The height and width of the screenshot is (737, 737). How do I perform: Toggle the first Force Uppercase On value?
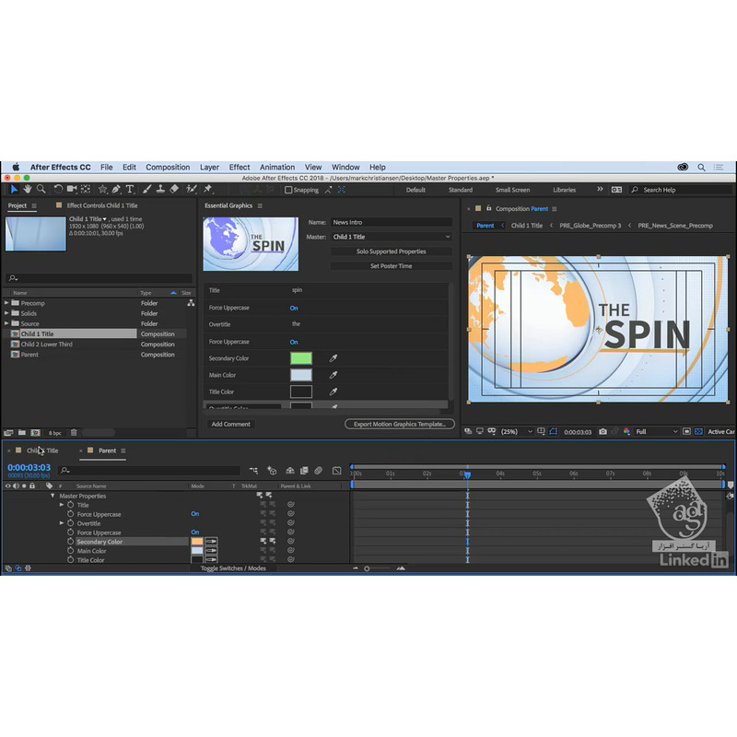294,308
